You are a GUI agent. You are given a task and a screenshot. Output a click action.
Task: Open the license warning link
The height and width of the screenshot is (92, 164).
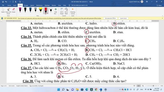(x=59, y=18)
